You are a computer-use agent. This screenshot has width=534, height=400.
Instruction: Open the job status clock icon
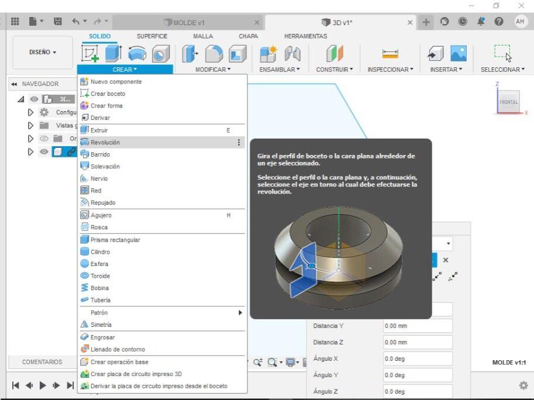point(463,22)
